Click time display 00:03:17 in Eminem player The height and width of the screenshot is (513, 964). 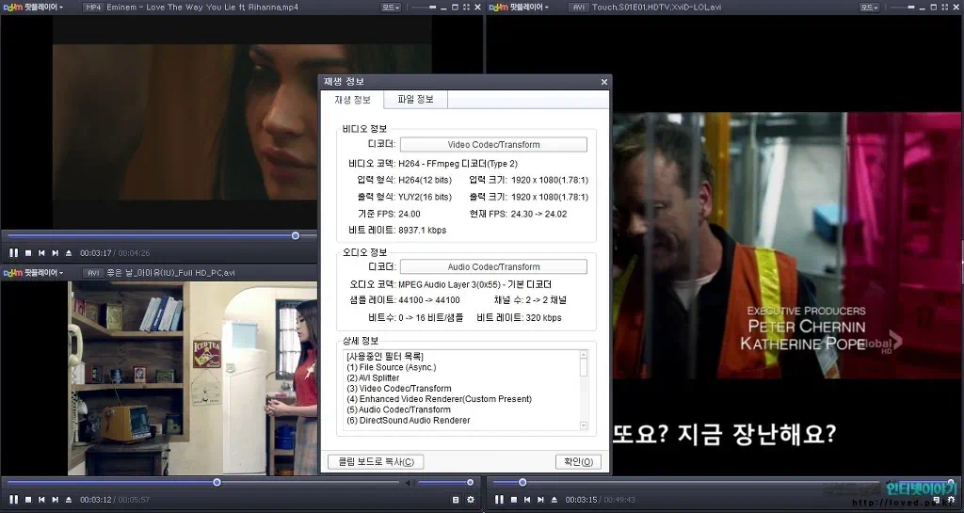point(95,253)
